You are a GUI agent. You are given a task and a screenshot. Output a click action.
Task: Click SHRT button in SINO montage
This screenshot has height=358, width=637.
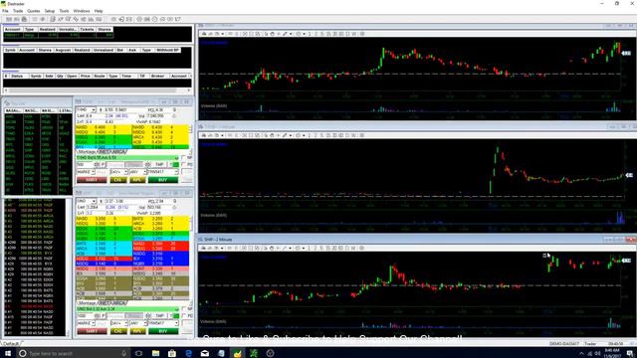pyautogui.click(x=92, y=331)
